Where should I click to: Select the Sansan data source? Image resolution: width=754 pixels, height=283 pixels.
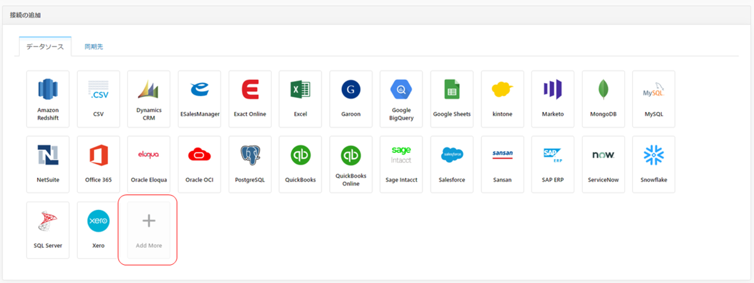pos(503,164)
